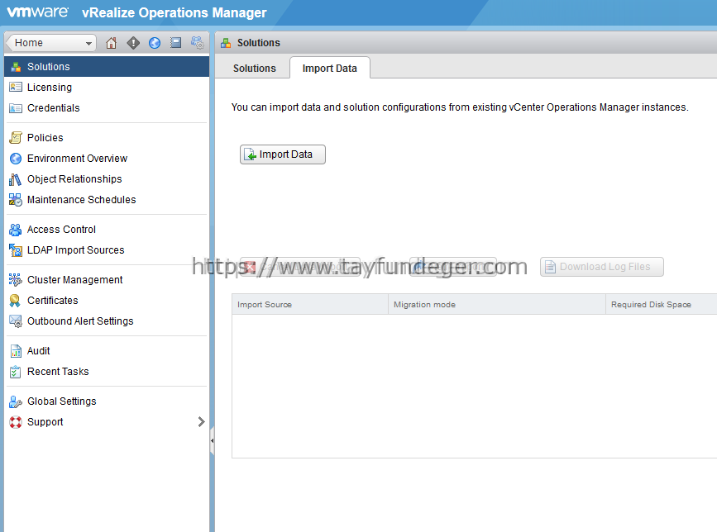Click the VMware logo in the header
717x532 pixels.
pyautogui.click(x=38, y=12)
